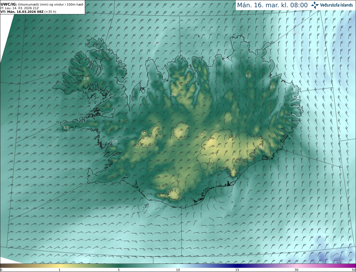Click the 6.8 value near Faxaflói bay
This screenshot has width=356, height=272.
(x=115, y=142)
